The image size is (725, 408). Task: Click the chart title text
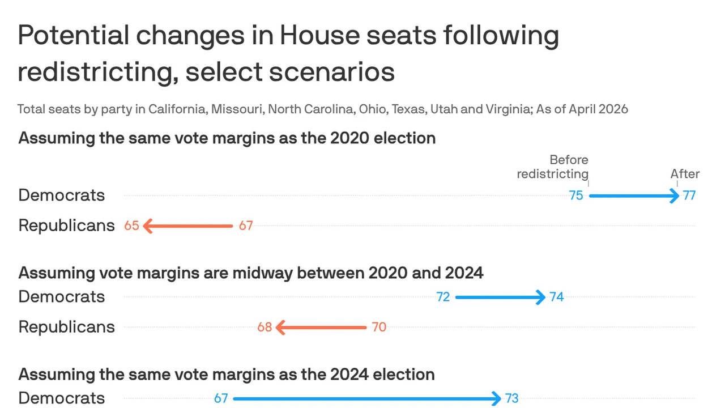click(x=288, y=54)
